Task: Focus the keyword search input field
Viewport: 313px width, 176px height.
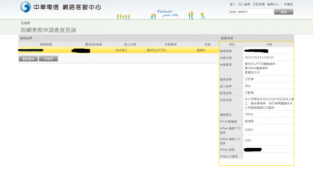Action: tap(251, 12)
